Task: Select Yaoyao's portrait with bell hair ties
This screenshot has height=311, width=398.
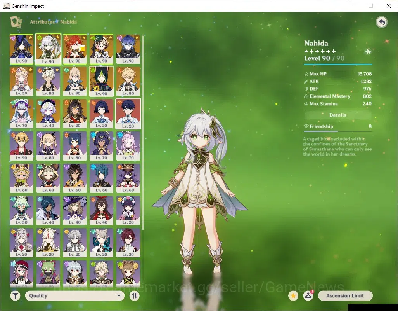Action: click(x=128, y=274)
